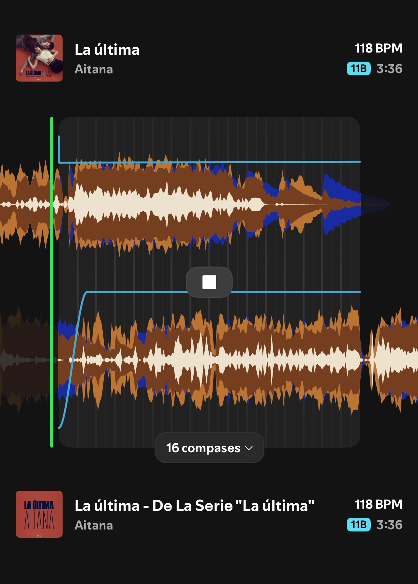Tap artist name Aitana under bottom track

point(94,525)
